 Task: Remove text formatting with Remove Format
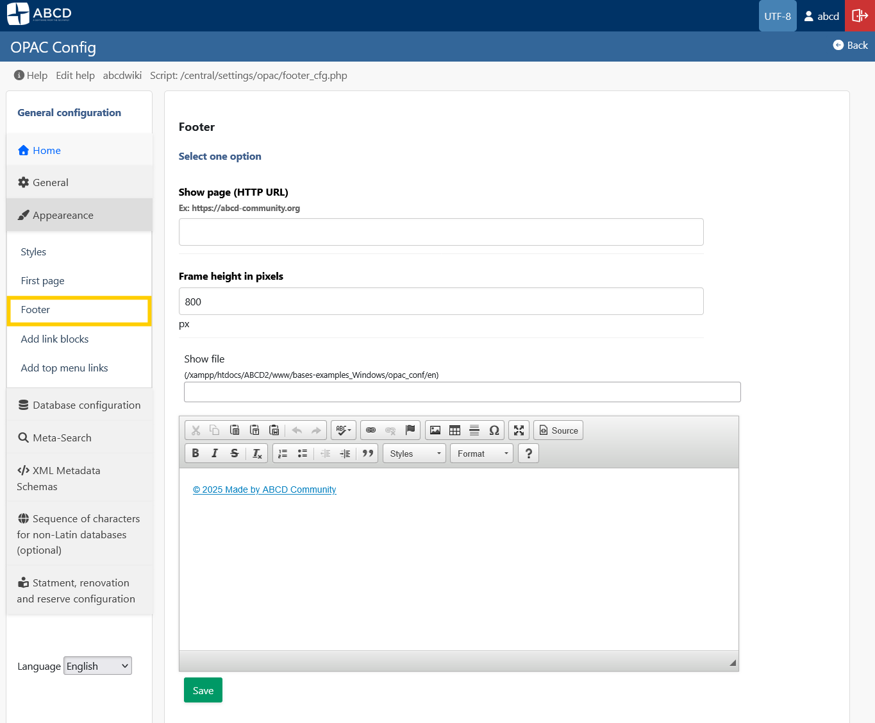[256, 453]
